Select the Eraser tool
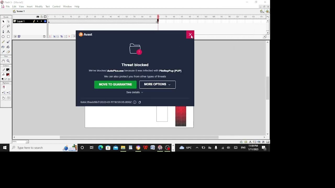Screen dimensions: 335x188 (8, 52)
